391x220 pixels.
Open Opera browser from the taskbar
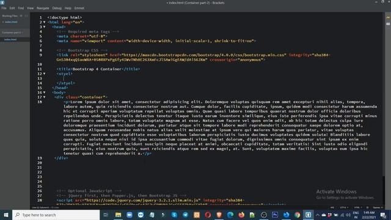pyautogui.click(x=208, y=215)
